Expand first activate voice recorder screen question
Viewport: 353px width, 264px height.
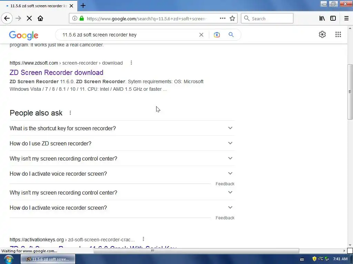coord(122,174)
